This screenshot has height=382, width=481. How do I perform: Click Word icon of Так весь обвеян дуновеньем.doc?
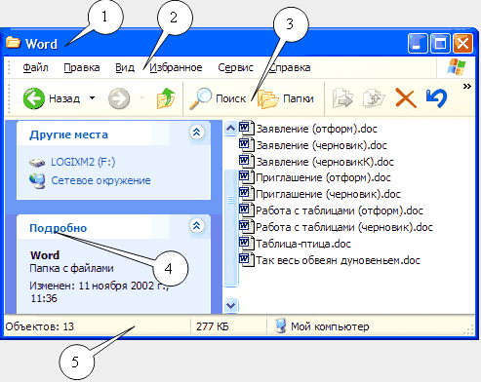[x=246, y=259]
